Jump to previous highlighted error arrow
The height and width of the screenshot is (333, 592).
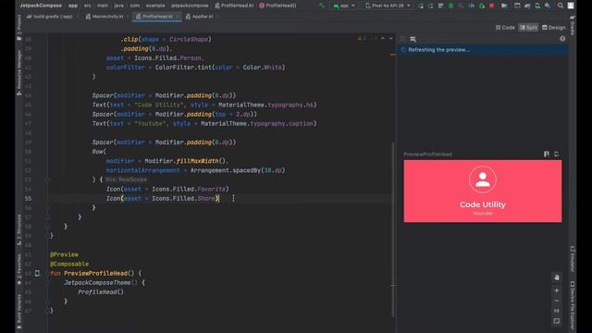[x=383, y=39]
